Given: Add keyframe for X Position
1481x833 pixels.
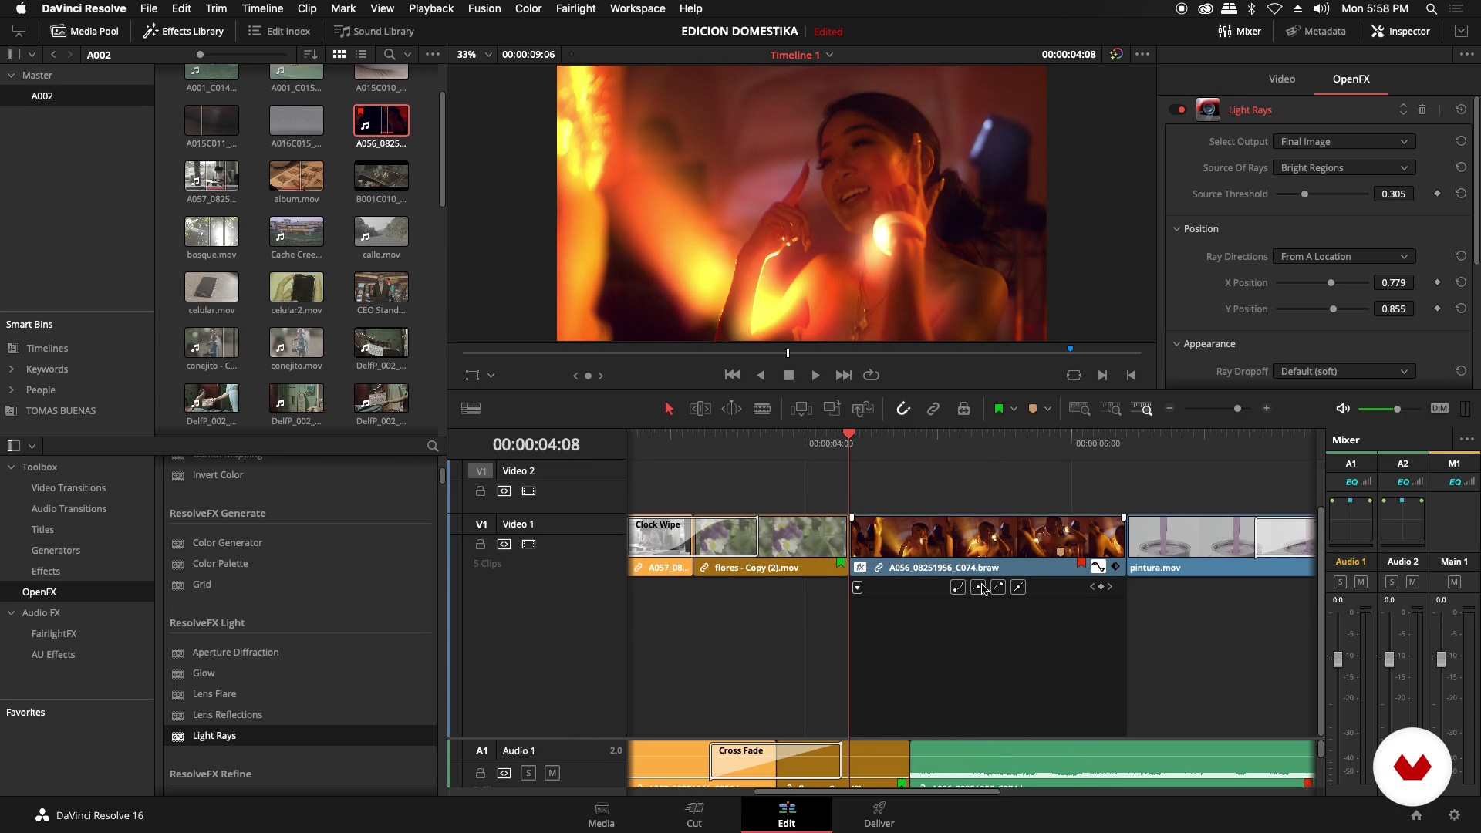Looking at the screenshot, I should 1437,282.
